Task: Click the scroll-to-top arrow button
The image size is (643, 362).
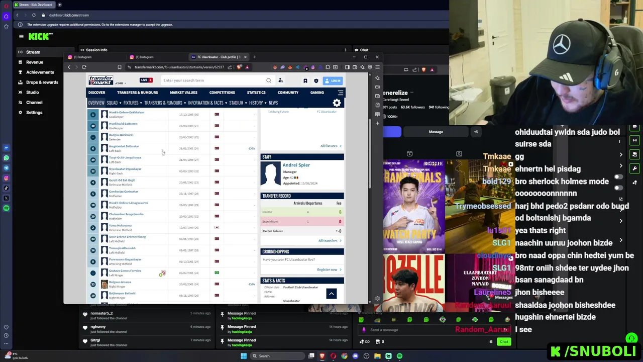Action: point(331,294)
